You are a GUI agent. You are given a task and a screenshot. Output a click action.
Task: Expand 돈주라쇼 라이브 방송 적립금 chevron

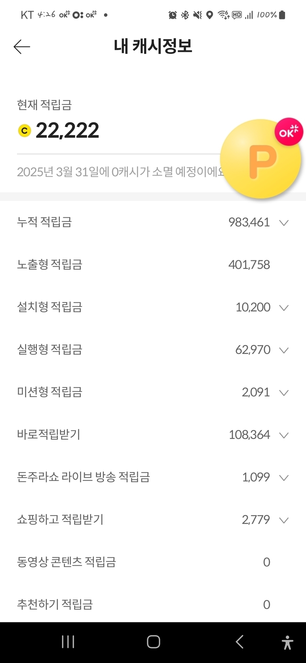(x=284, y=478)
